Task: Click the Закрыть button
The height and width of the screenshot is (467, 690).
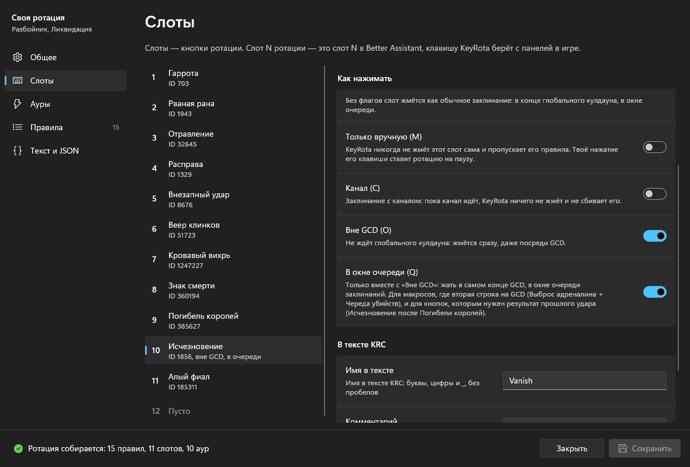Action: (572, 448)
